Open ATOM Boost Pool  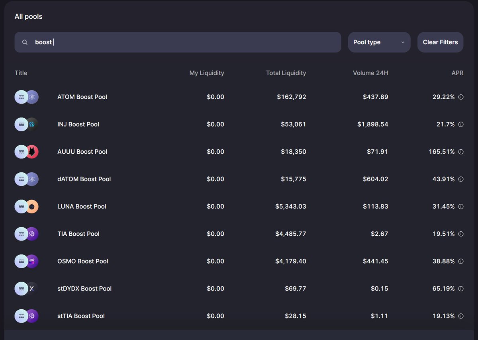[x=82, y=97]
